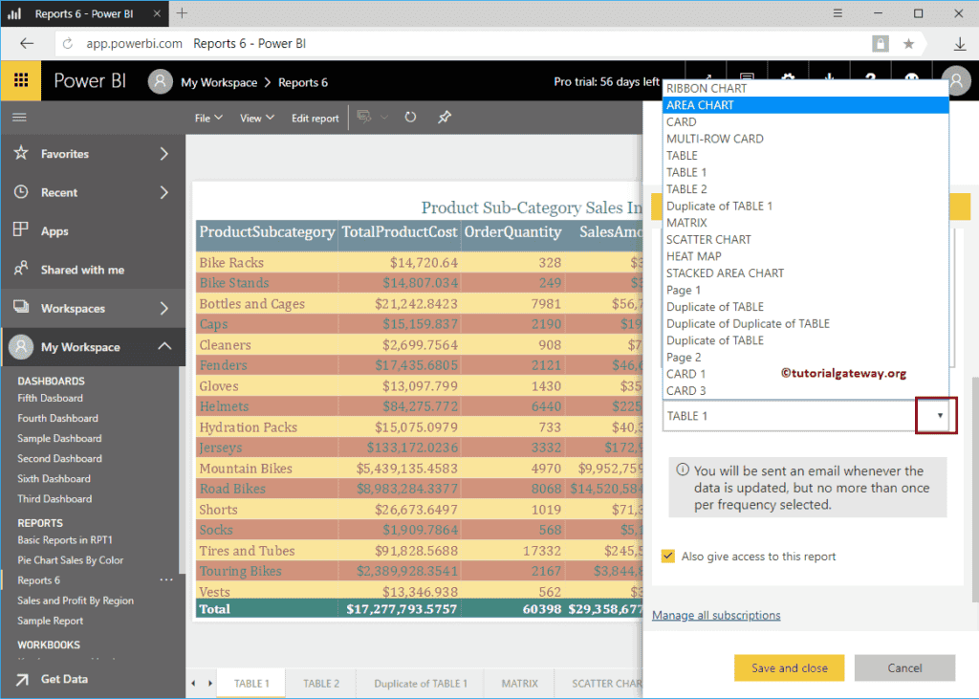Pin the live page using pin icon
Screen dimensions: 979x699
(x=444, y=118)
